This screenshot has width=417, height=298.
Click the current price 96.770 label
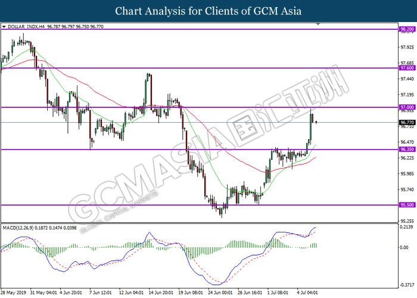pyautogui.click(x=407, y=122)
